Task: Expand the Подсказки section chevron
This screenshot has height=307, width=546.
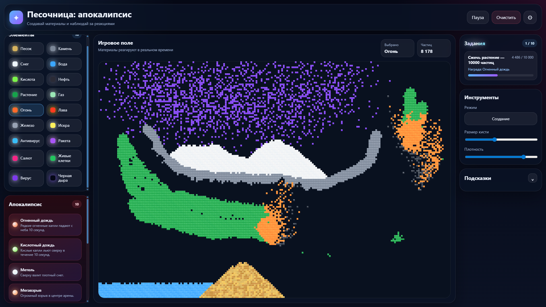Action: pyautogui.click(x=532, y=179)
